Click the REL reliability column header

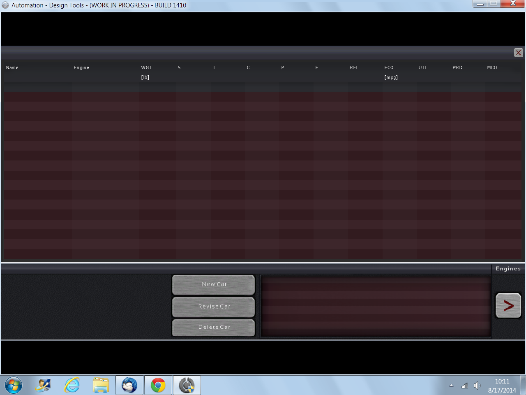pyautogui.click(x=354, y=67)
